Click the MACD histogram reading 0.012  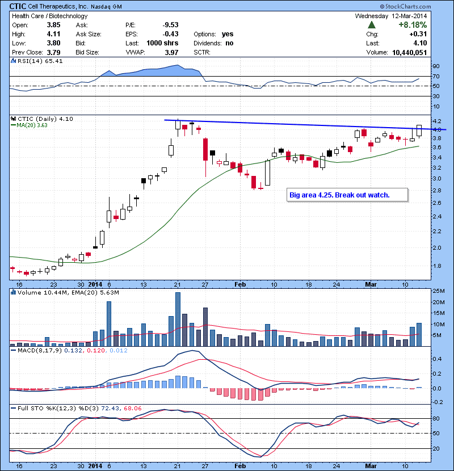pyautogui.click(x=119, y=350)
